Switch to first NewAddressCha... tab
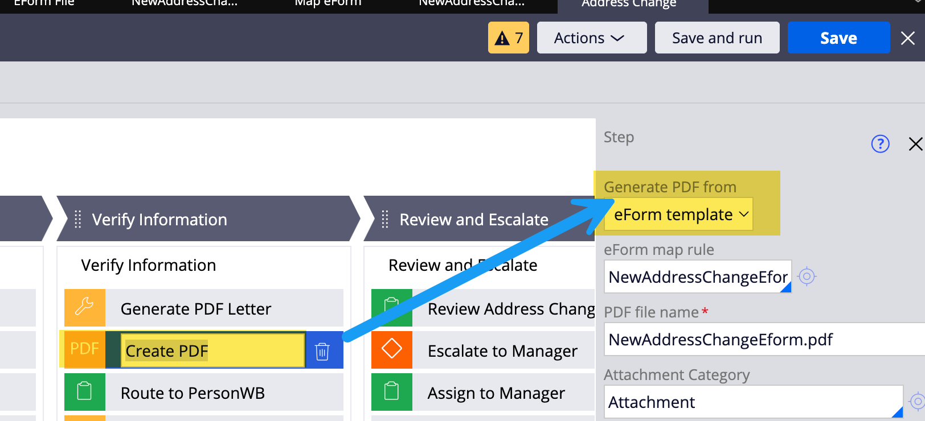This screenshot has height=421, width=925. (185, 3)
